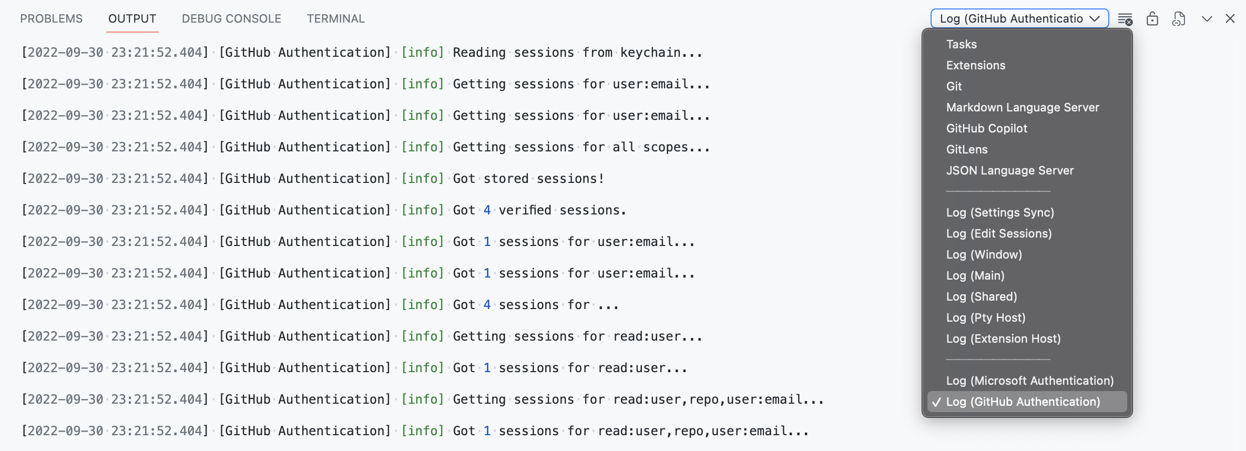Image resolution: width=1246 pixels, height=451 pixels.
Task: Select GitHub Copilot output channel
Action: pyautogui.click(x=986, y=128)
